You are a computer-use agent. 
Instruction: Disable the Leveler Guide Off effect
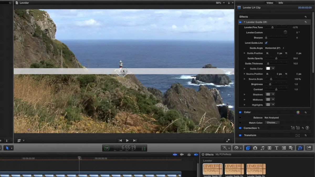[240, 22]
